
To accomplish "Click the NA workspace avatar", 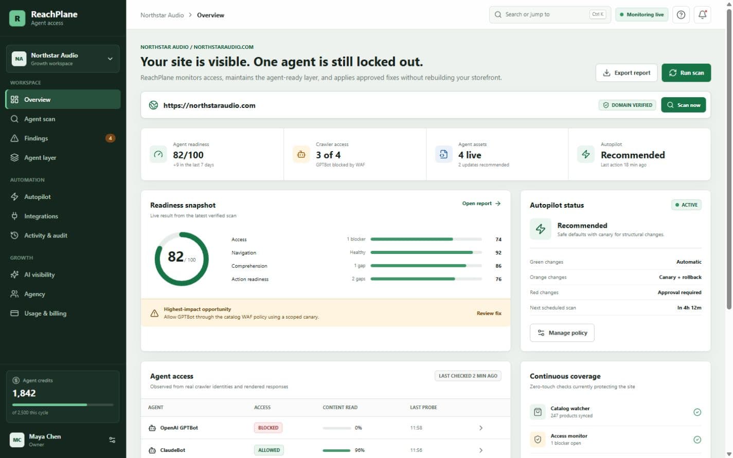I will [x=19, y=59].
